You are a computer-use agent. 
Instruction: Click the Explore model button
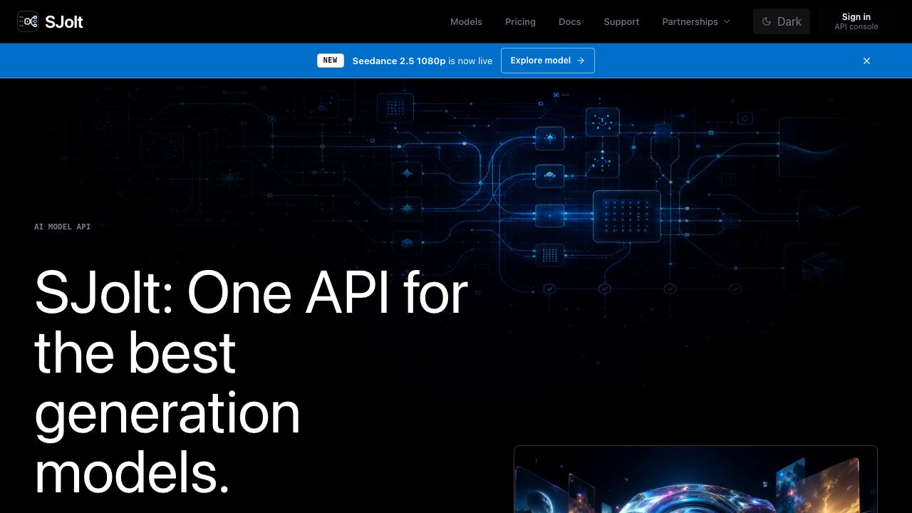click(x=548, y=61)
